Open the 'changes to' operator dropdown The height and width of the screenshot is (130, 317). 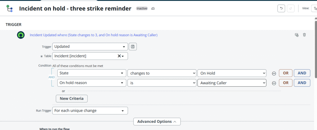tap(162, 73)
